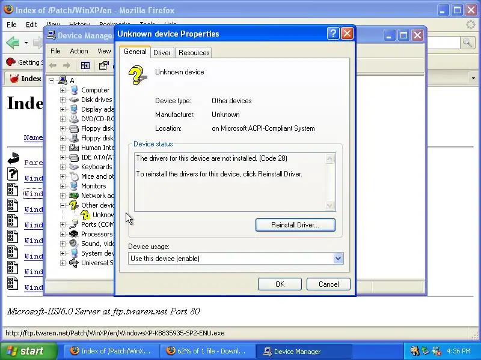Expand the DVD/CD-ROM drives node

click(63, 119)
